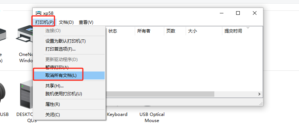The width and height of the screenshot is (299, 130).
Task: Click the xp58 printer title bar icon
Action: [39, 13]
